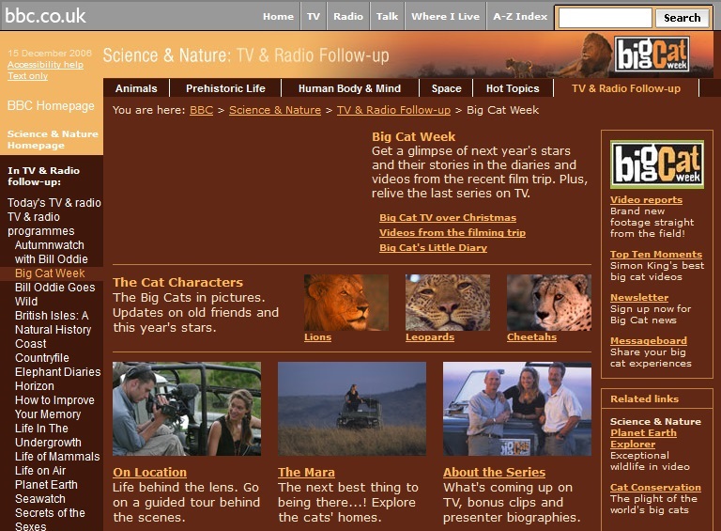
Task: Open the On Location link
Action: click(x=150, y=472)
